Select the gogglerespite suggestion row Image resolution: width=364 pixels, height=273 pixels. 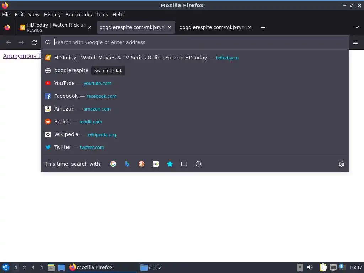195,71
